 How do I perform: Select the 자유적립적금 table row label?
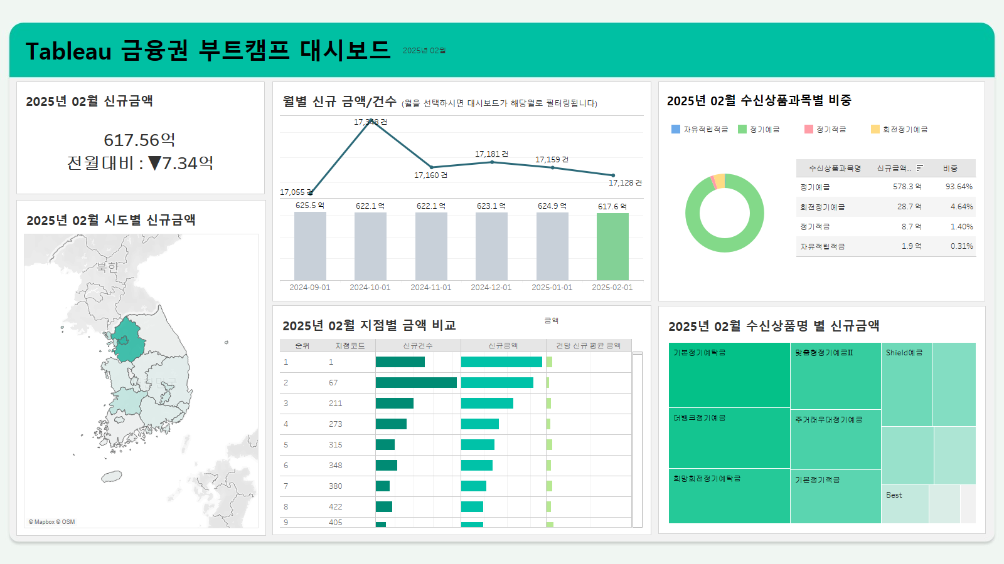[822, 246]
